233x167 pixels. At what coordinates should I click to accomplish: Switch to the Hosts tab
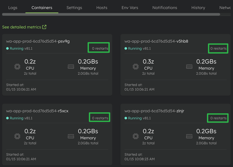click(102, 8)
